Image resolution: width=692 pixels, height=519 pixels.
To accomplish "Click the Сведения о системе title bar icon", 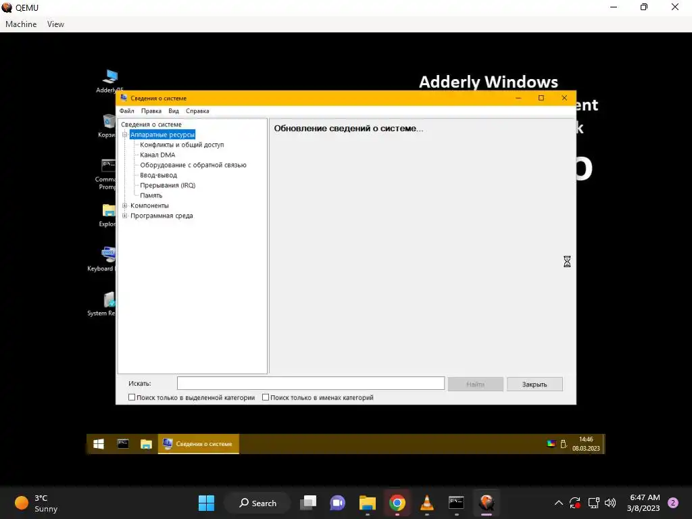I will (124, 98).
